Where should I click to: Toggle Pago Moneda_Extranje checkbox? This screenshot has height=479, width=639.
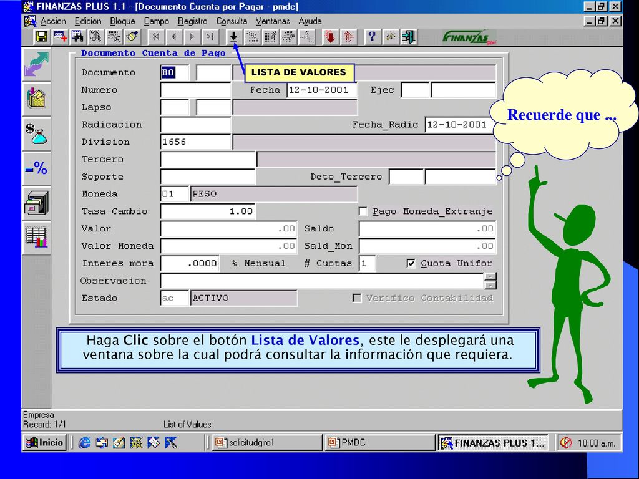tap(363, 211)
